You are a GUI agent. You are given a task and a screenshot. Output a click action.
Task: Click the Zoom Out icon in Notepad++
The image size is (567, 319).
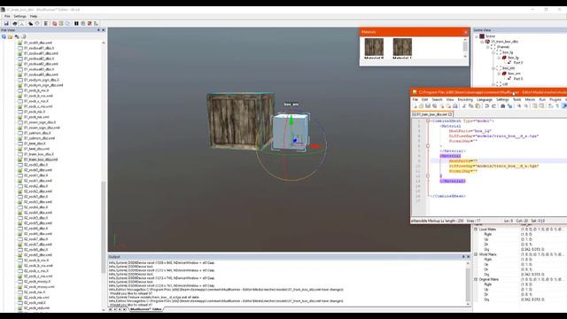pyautogui.click(x=525, y=106)
